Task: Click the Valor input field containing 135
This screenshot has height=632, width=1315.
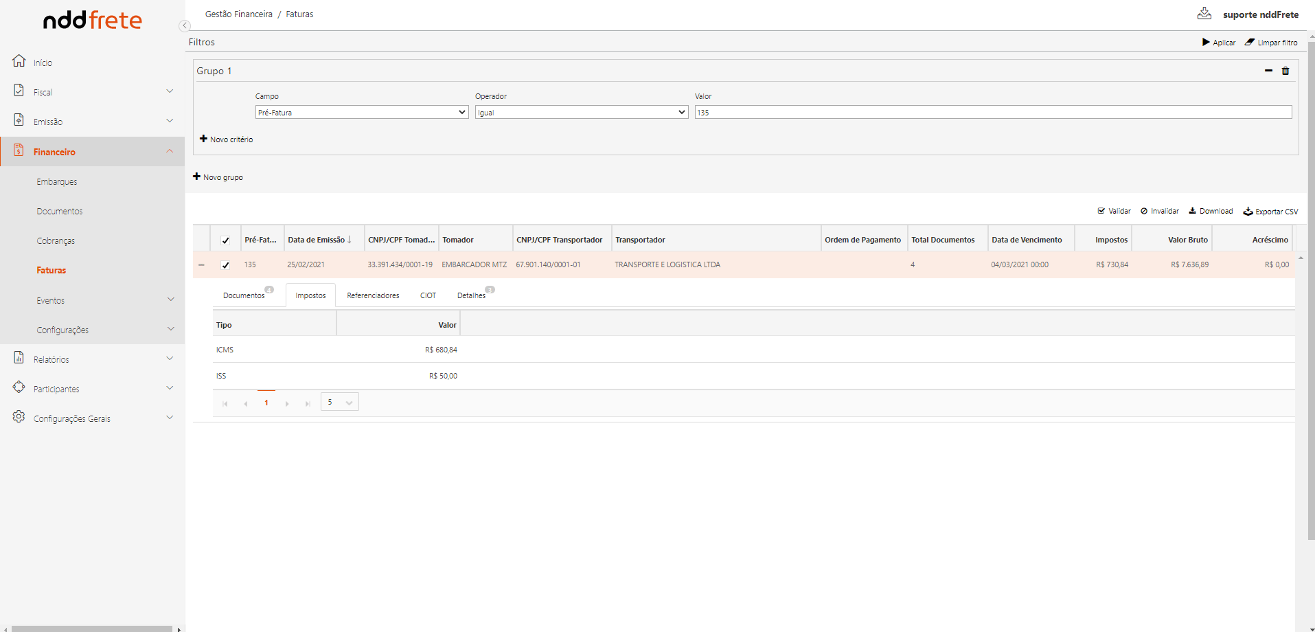Action: 992,113
